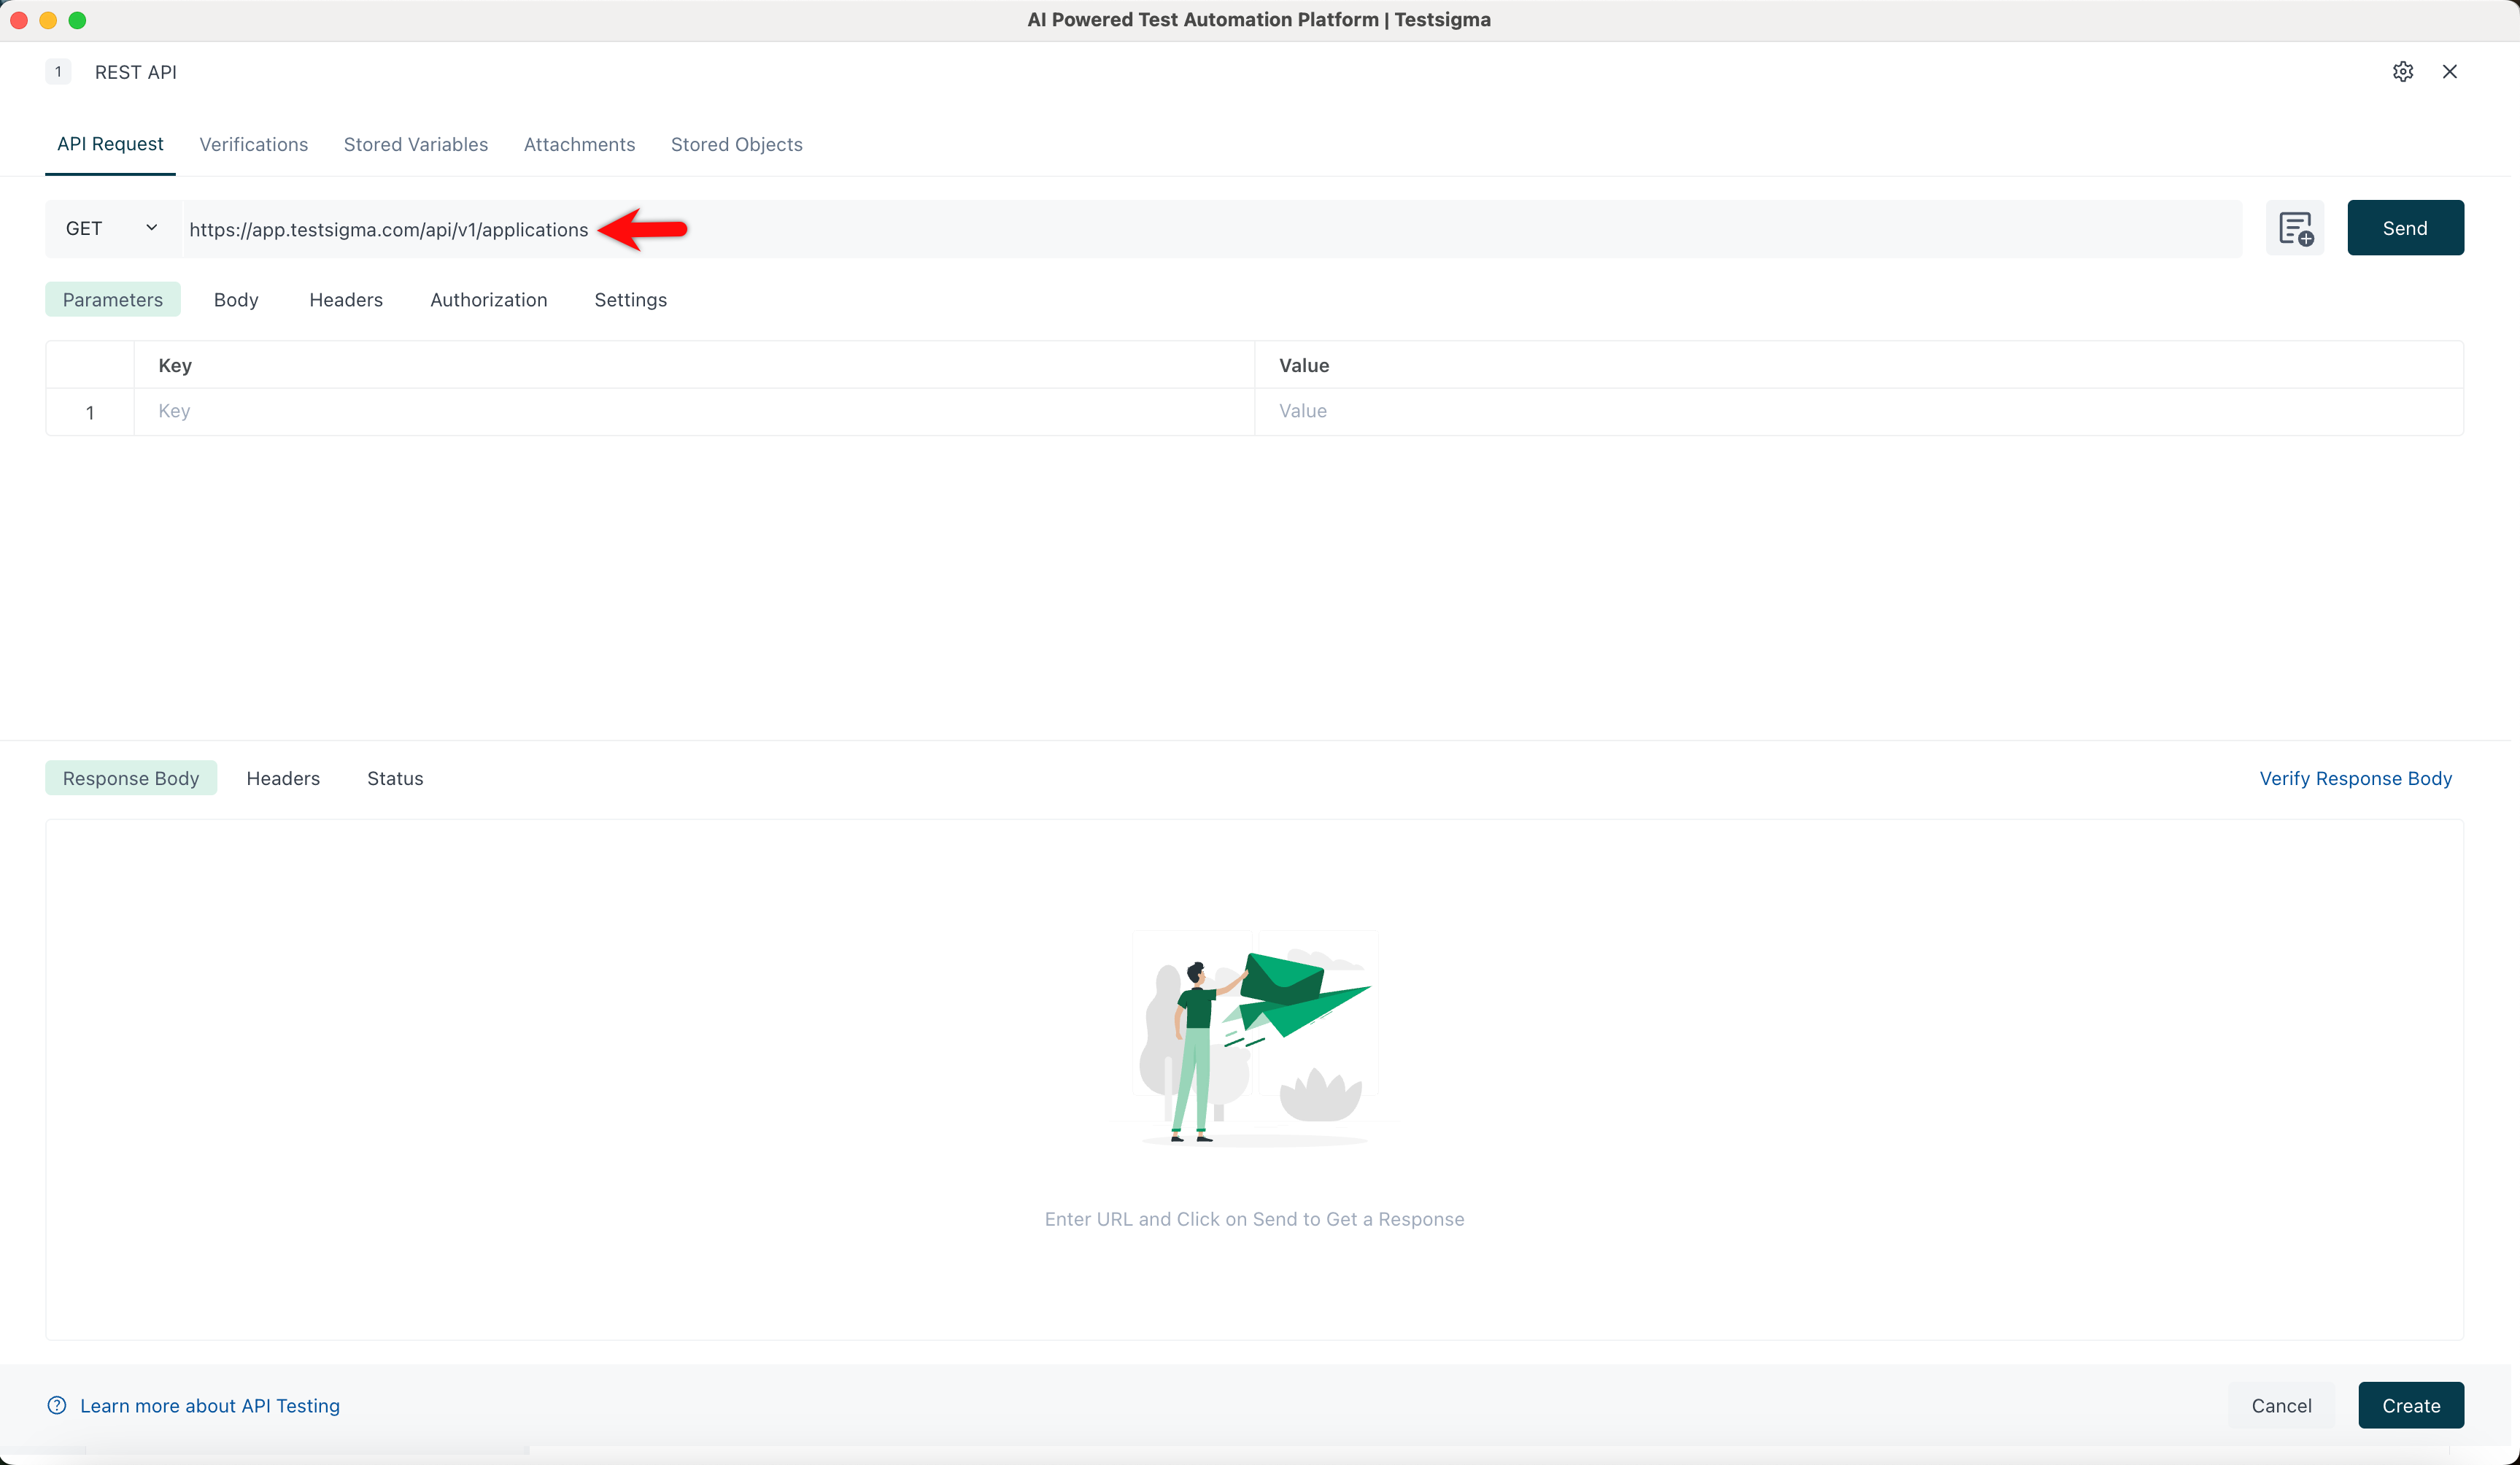Click the parameter Value input in row 1

pos(1858,411)
